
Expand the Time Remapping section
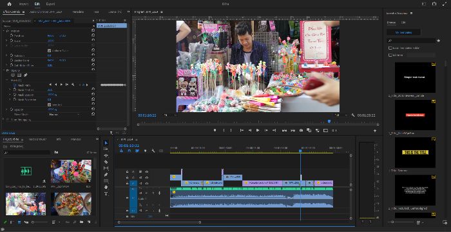coord(3,119)
